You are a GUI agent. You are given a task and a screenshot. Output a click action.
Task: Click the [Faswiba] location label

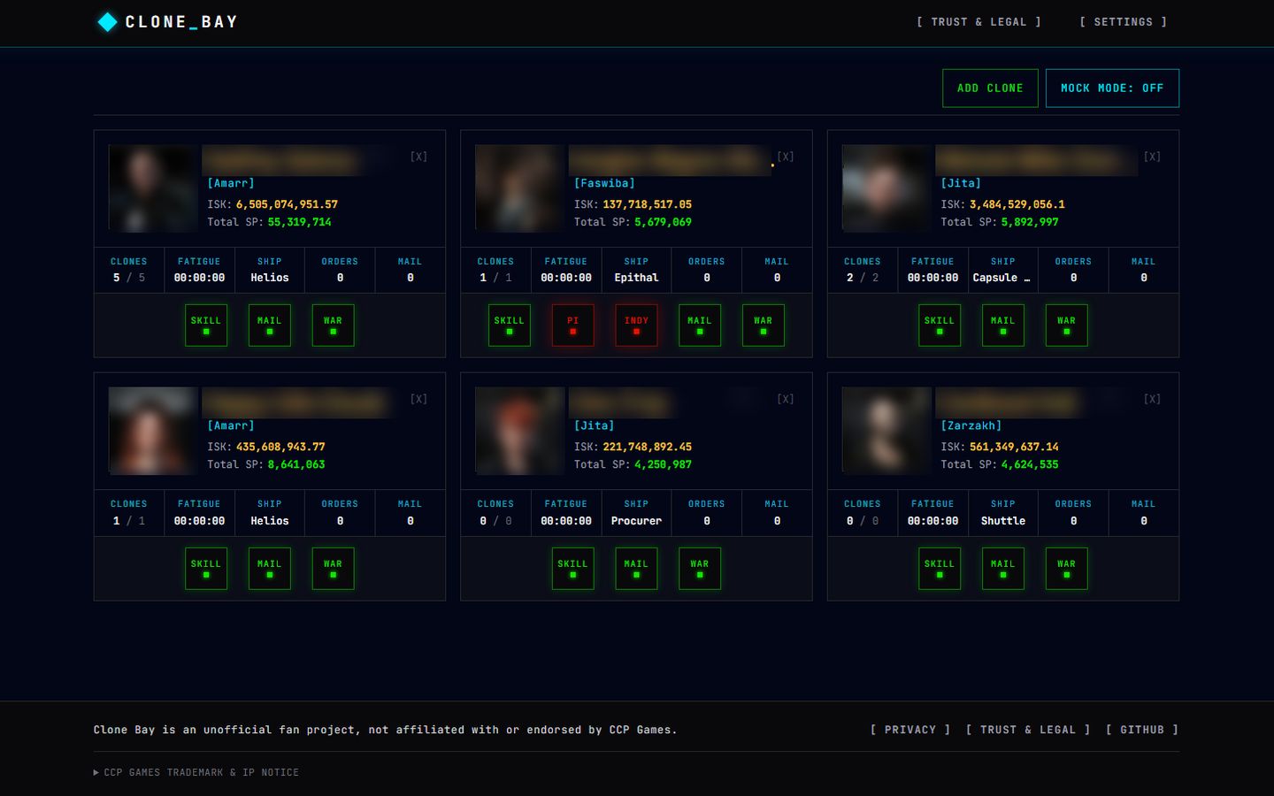[x=604, y=183]
